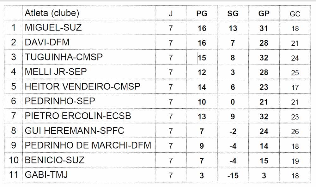
Task: Click the PIETRO ERCOLIN-ECSB cell
Action: [x=78, y=116]
